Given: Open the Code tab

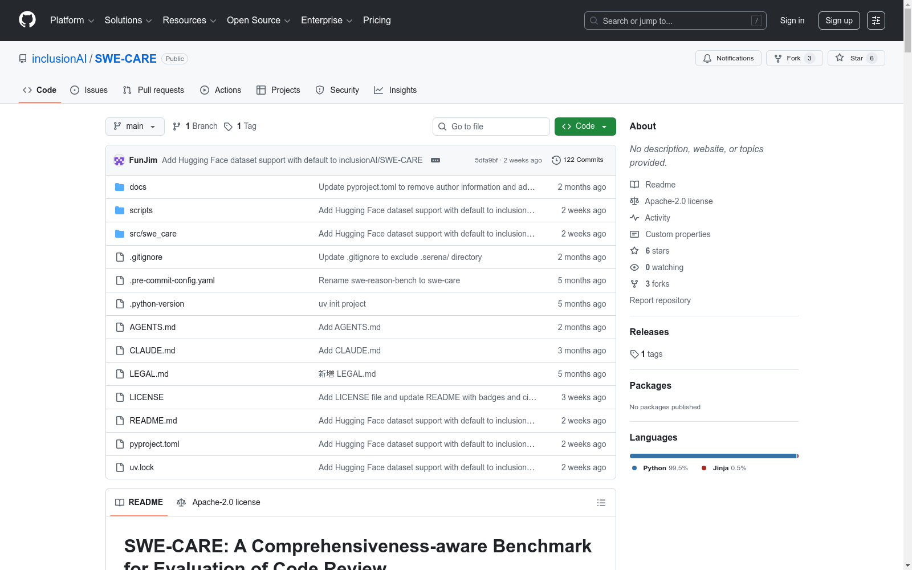Looking at the screenshot, I should point(40,90).
